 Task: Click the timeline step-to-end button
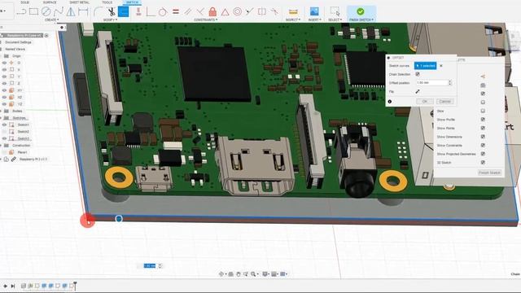coord(13,286)
